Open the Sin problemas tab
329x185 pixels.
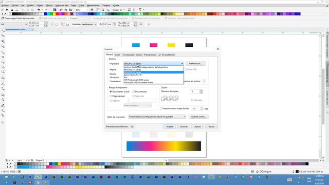[x=167, y=55]
